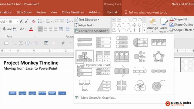194x109 pixels.
Task: Open Align Text dropdown
Action: pos(84,25)
